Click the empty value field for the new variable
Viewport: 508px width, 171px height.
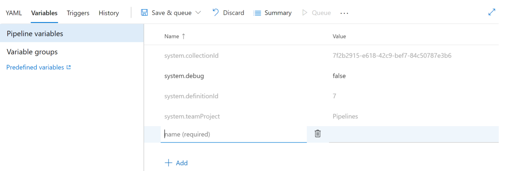[x=413, y=134]
